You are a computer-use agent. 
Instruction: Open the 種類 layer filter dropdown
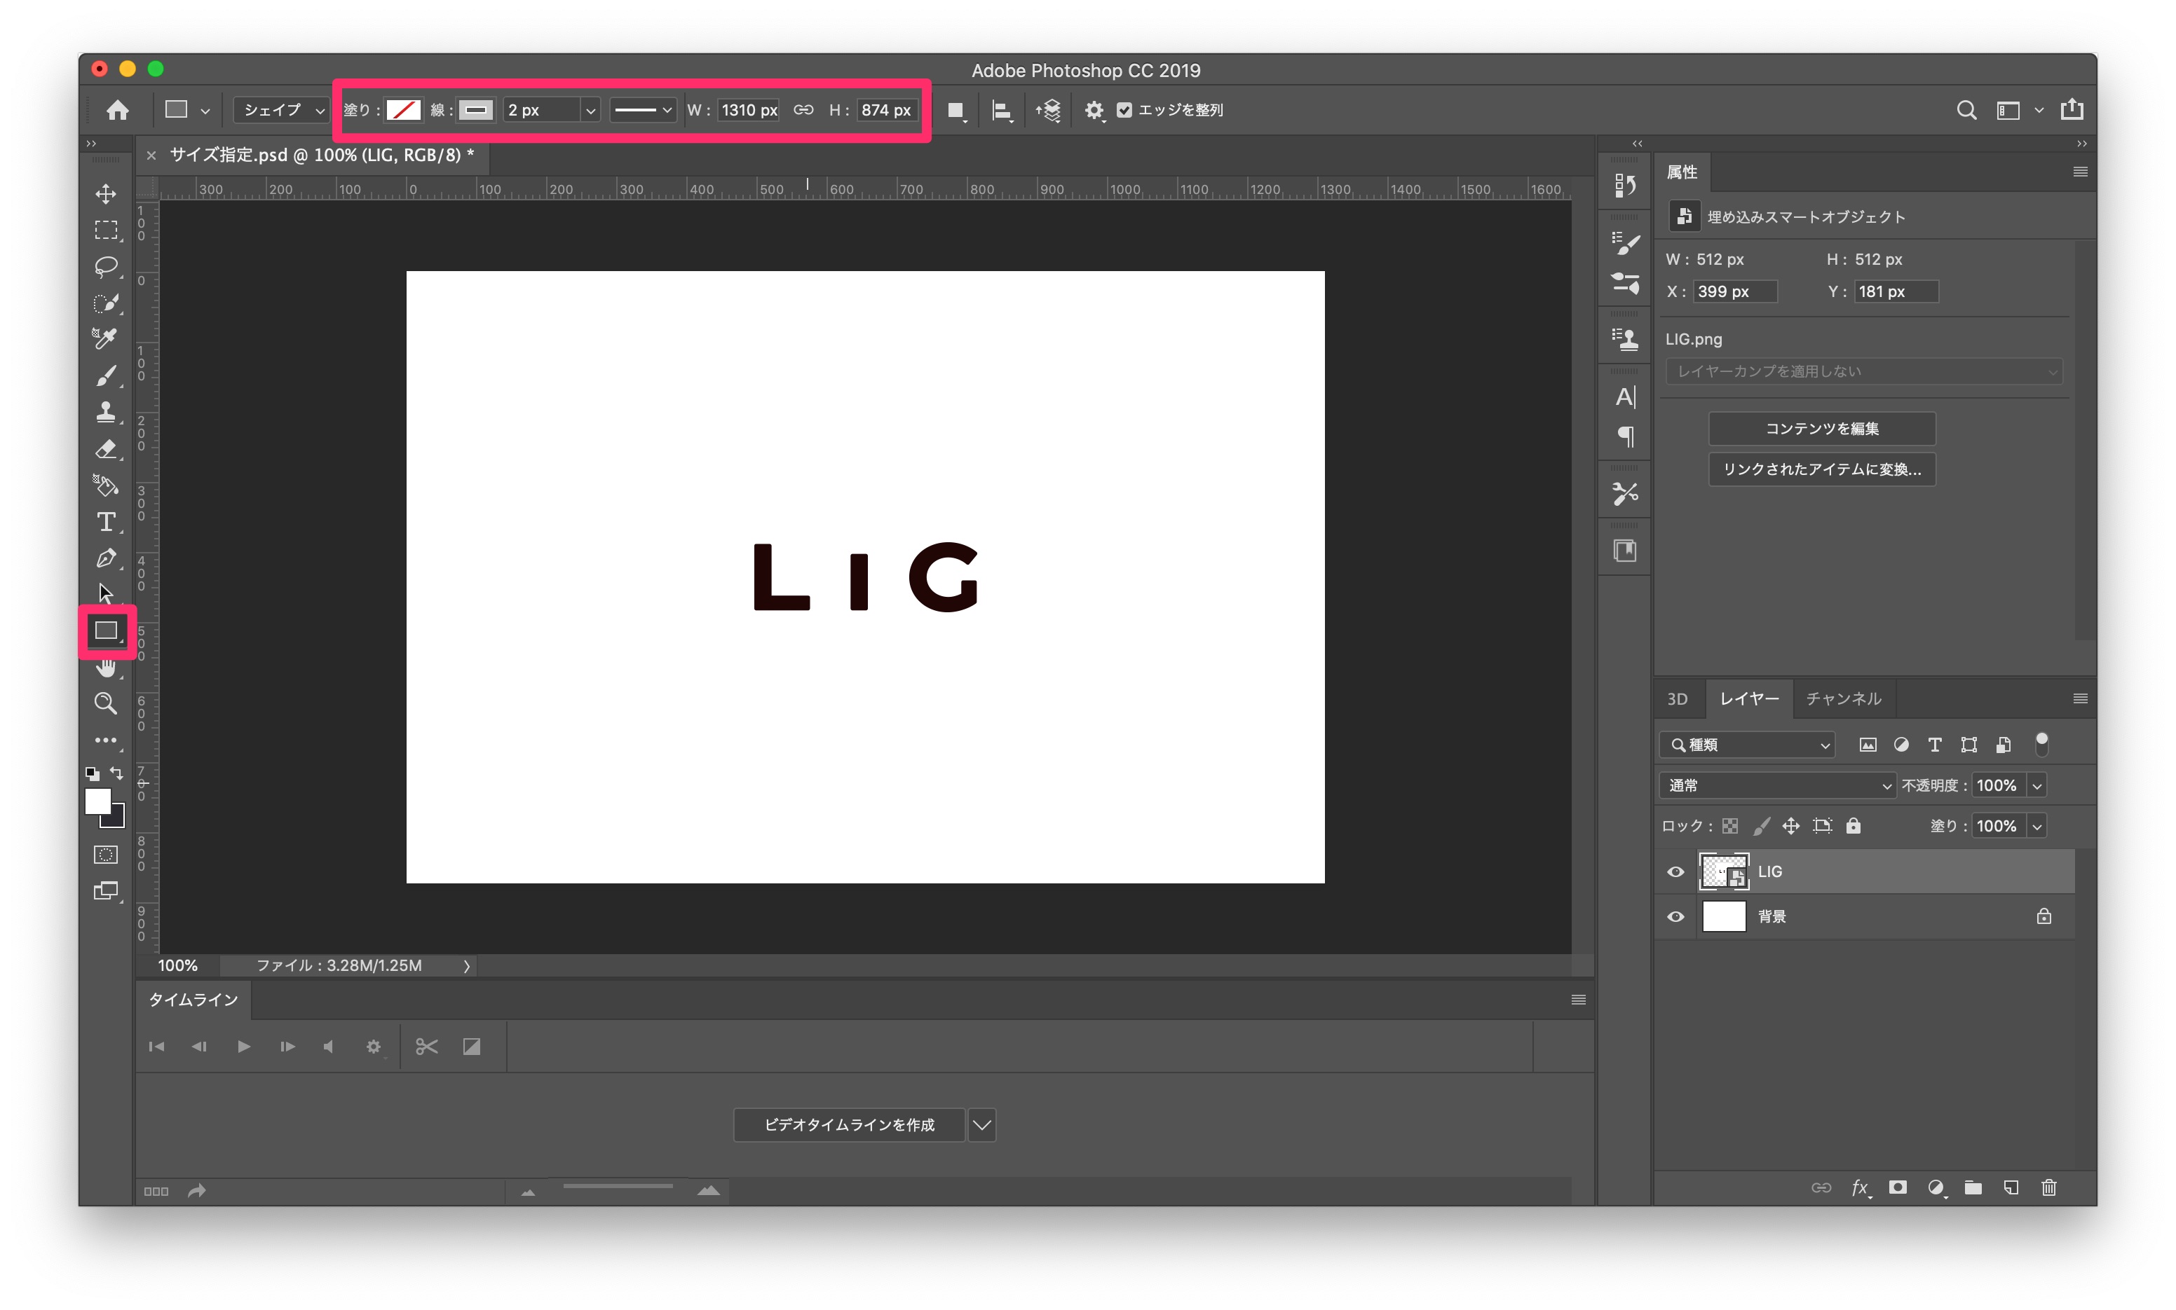(x=1748, y=745)
